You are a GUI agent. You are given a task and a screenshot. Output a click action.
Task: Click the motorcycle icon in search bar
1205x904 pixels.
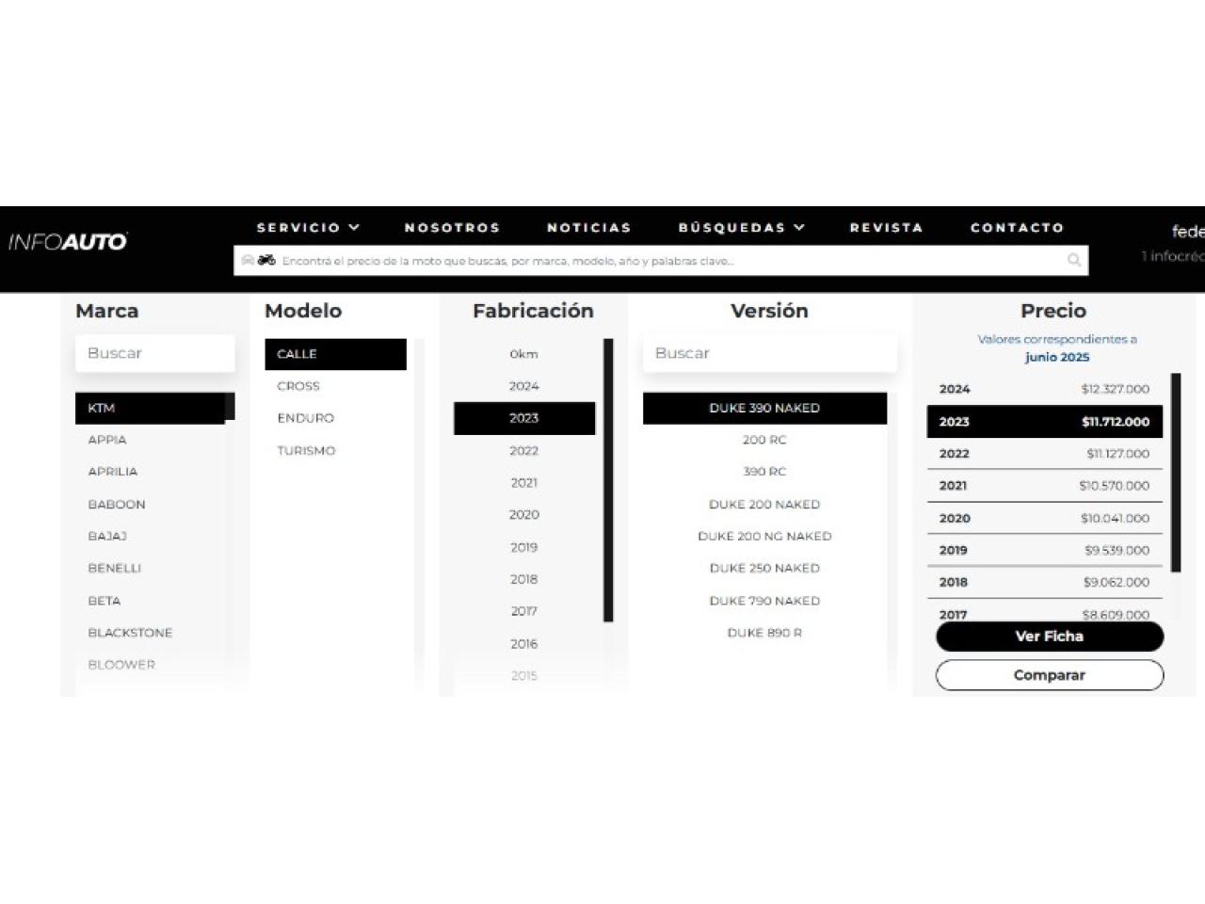click(266, 261)
